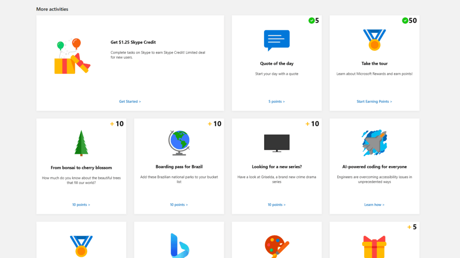
Task: Click the +10 badge on the bonsai quiz card
Action: point(118,124)
